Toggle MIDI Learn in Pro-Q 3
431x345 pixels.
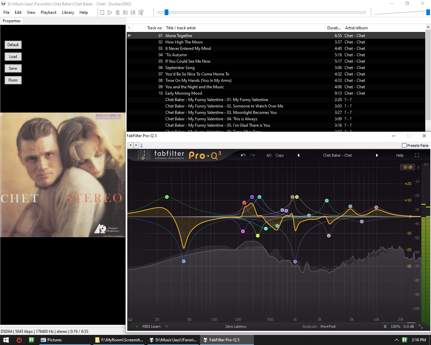[151, 326]
